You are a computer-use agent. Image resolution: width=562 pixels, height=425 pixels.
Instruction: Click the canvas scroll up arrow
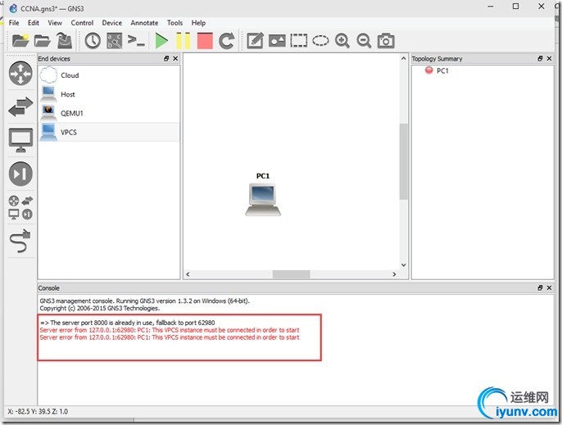click(x=404, y=58)
